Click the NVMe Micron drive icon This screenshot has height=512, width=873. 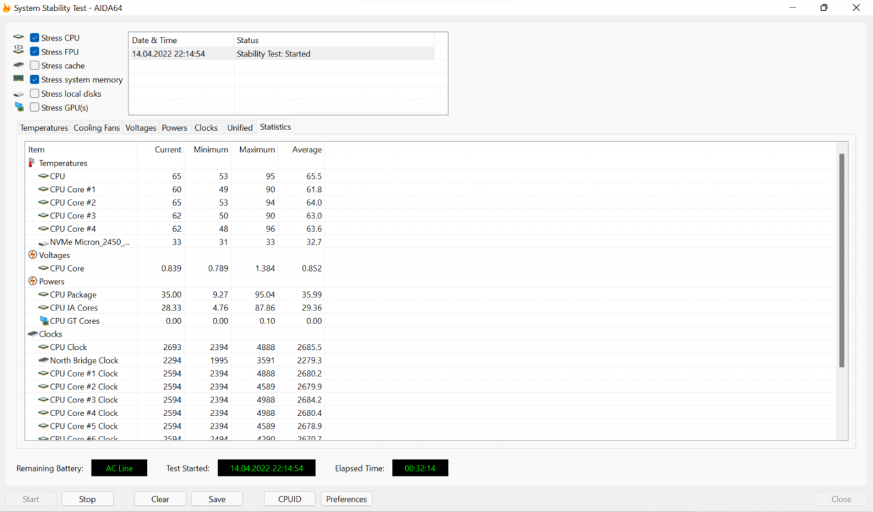tap(44, 242)
